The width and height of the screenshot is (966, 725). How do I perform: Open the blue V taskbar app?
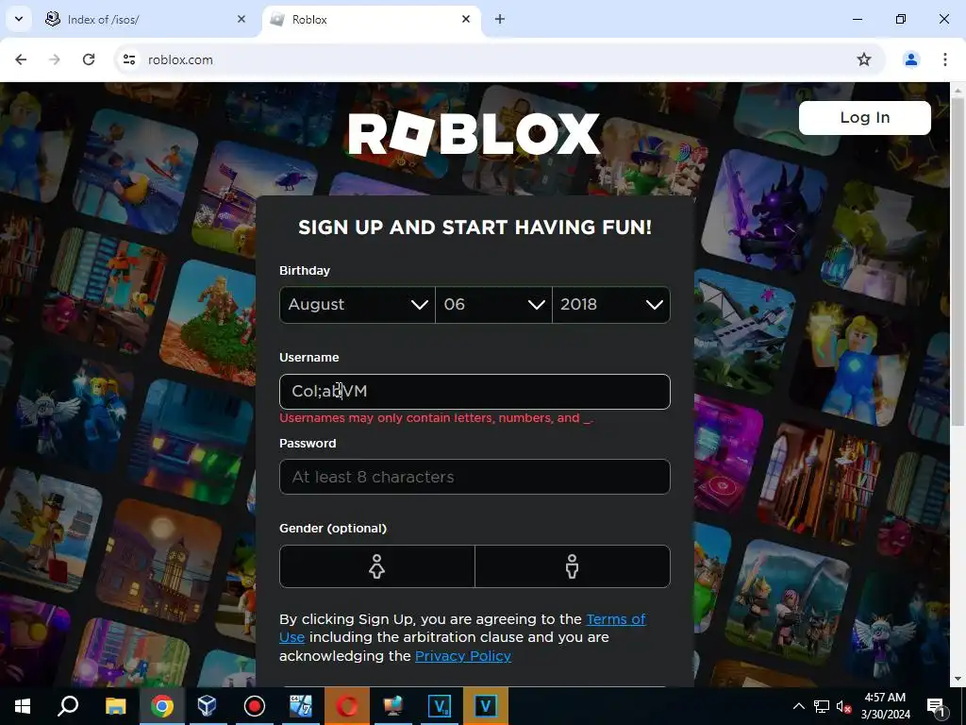click(440, 706)
